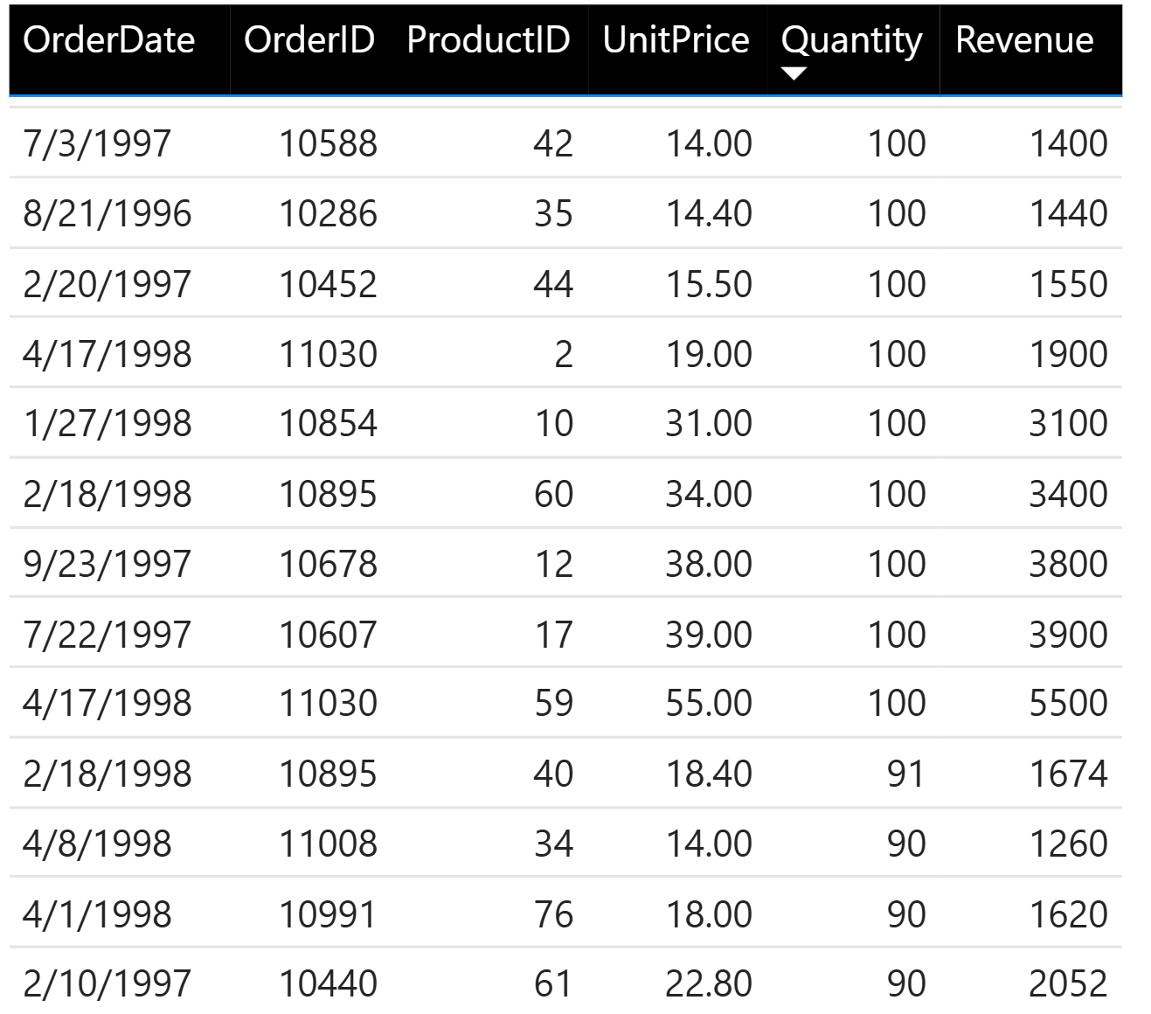
Task: Click the Quantity sort descending arrow
Action: pos(793,74)
